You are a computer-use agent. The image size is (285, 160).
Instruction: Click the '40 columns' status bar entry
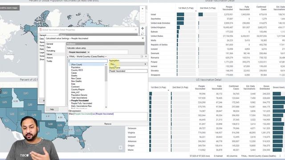(232, 156)
